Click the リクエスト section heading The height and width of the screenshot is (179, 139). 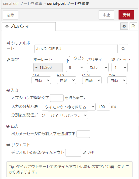coord(18,145)
